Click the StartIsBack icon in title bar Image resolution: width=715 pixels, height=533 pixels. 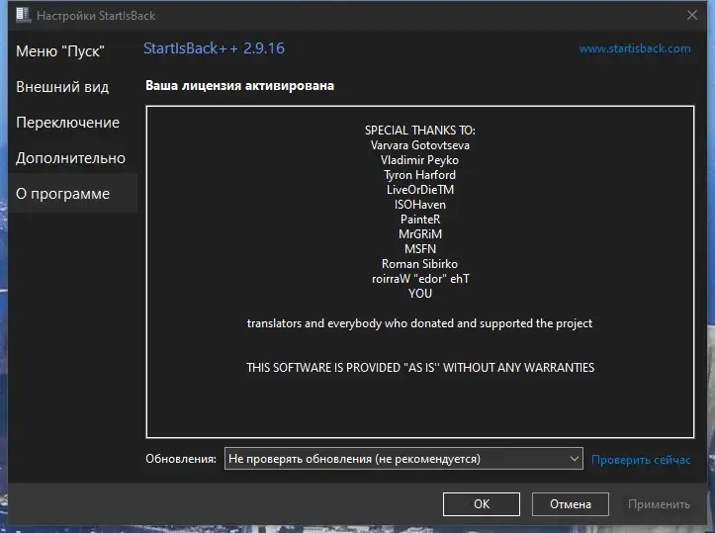[23, 15]
